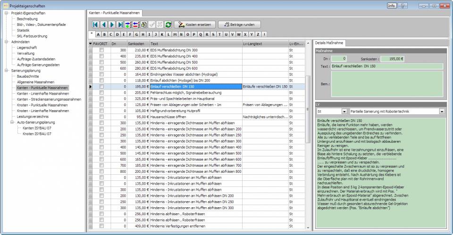453x235 pixels.
Task: Click the grid scrollbar up arrow
Action: pyautogui.click(x=308, y=43)
